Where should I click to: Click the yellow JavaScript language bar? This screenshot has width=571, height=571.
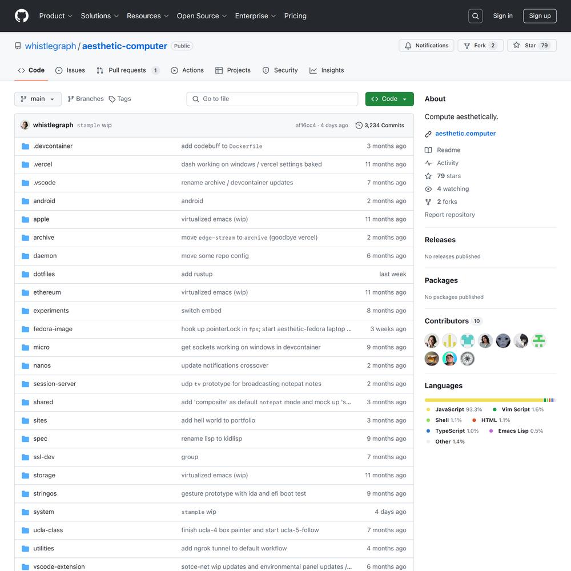click(x=484, y=400)
